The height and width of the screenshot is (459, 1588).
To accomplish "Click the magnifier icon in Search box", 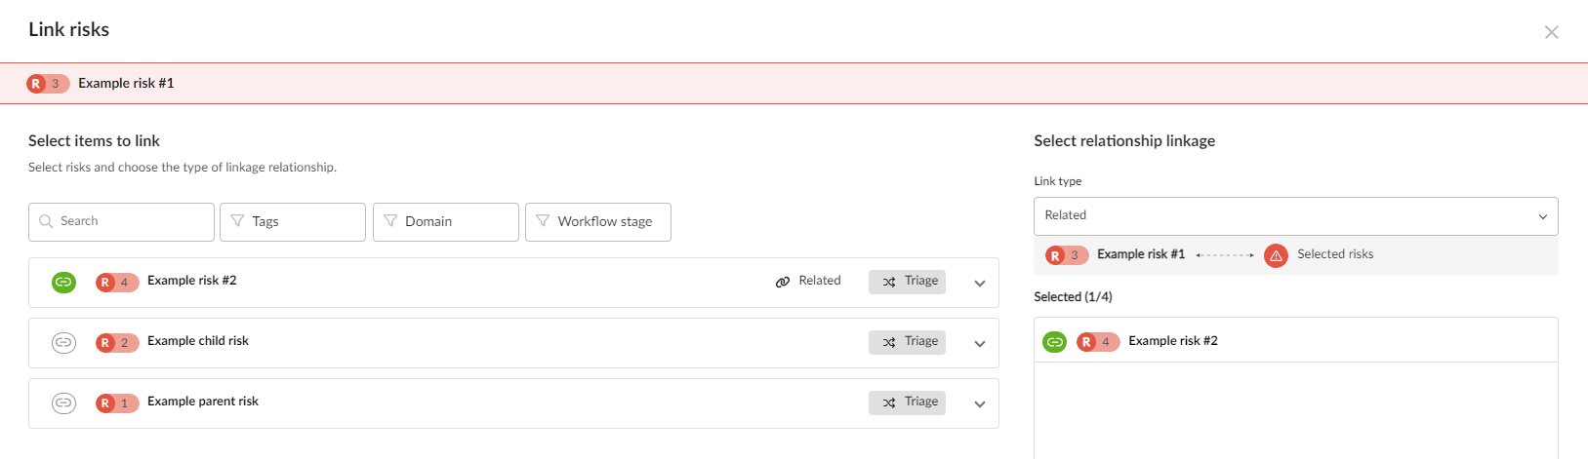I will tap(46, 221).
